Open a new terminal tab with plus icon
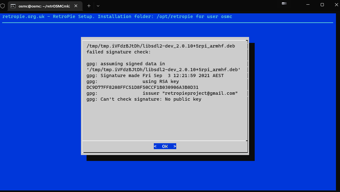340x192 pixels. coord(89,6)
